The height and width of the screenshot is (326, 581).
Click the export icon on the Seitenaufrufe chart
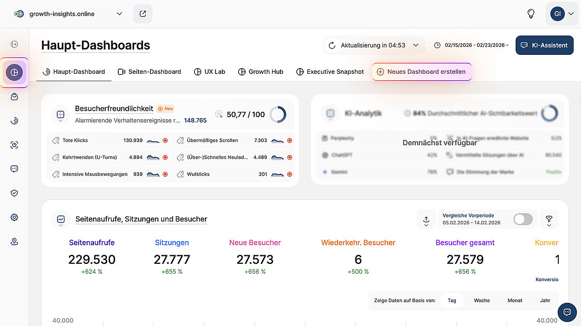(x=426, y=219)
